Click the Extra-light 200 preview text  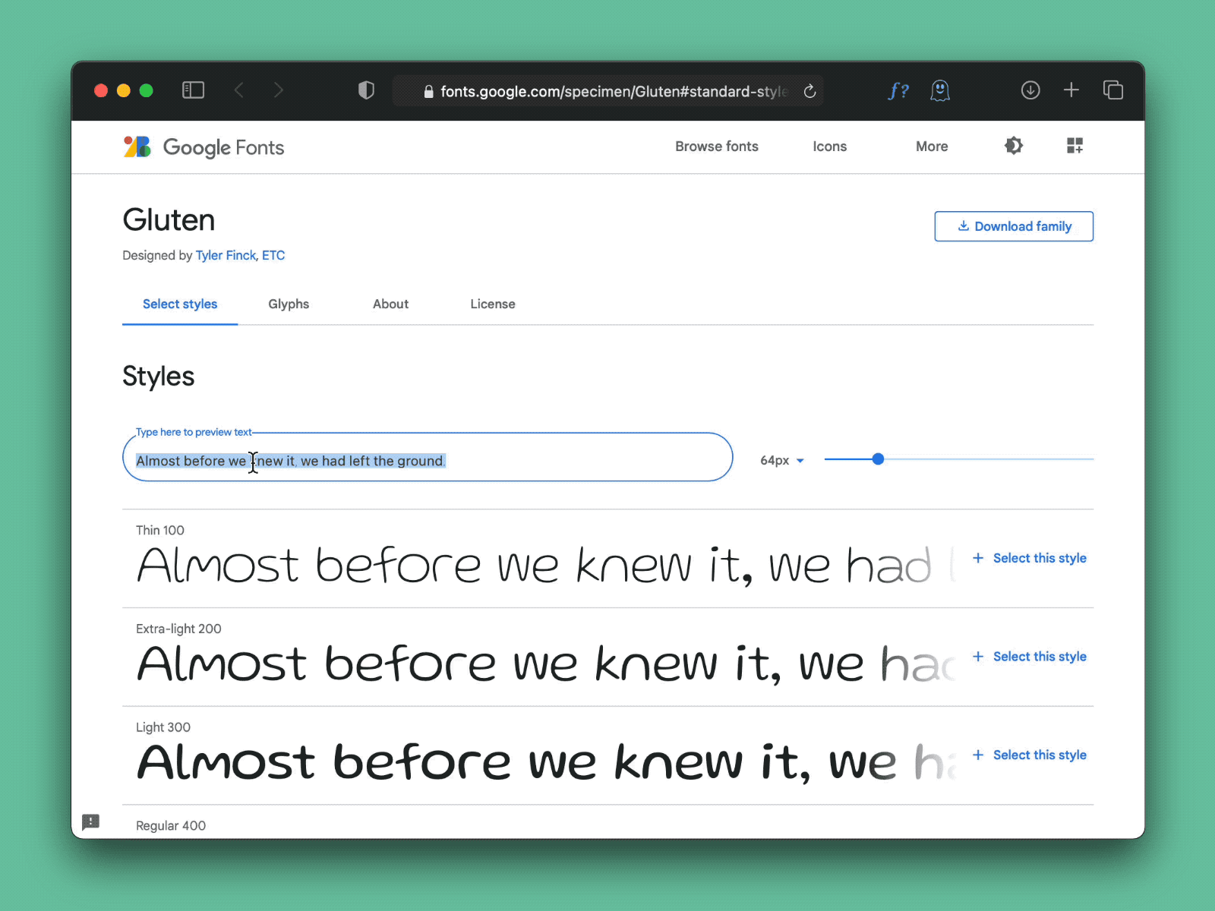coord(545,664)
